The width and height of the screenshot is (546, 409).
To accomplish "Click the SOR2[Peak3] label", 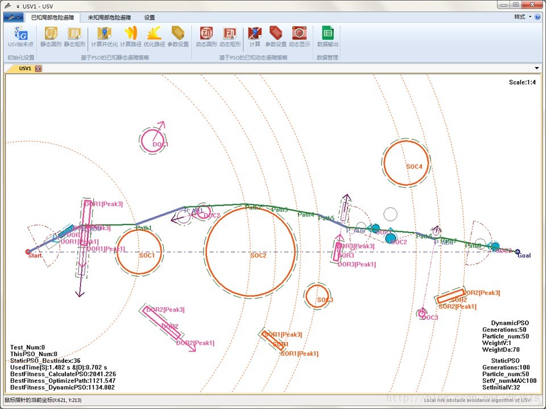I will [x=481, y=293].
